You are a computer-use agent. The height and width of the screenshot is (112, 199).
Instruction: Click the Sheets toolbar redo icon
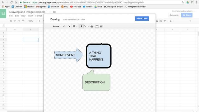[x=19, y=21]
